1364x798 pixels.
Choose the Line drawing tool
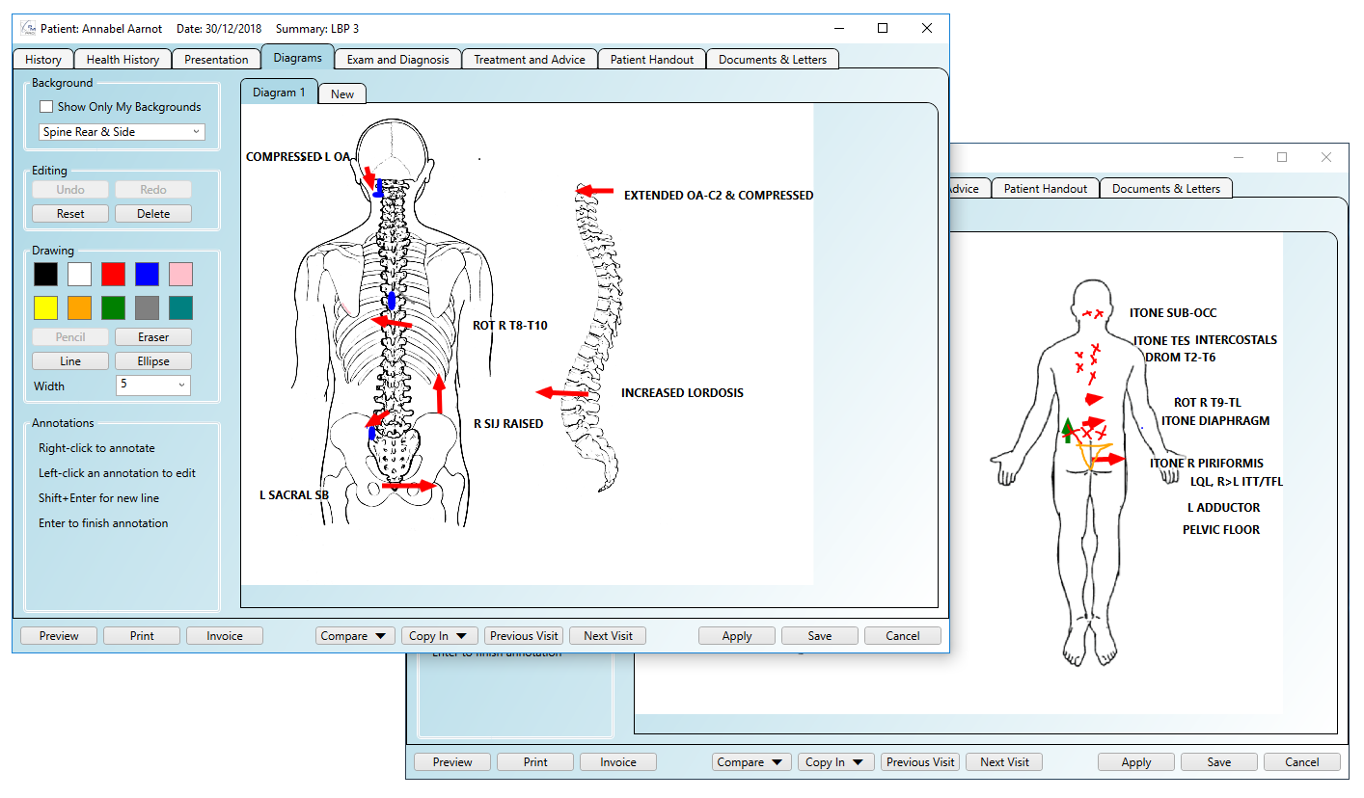[x=70, y=361]
